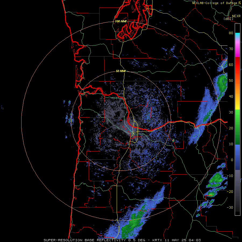Click the -20 value on the dBZ scale
Viewport: 242px width, 242px height.
point(230,191)
